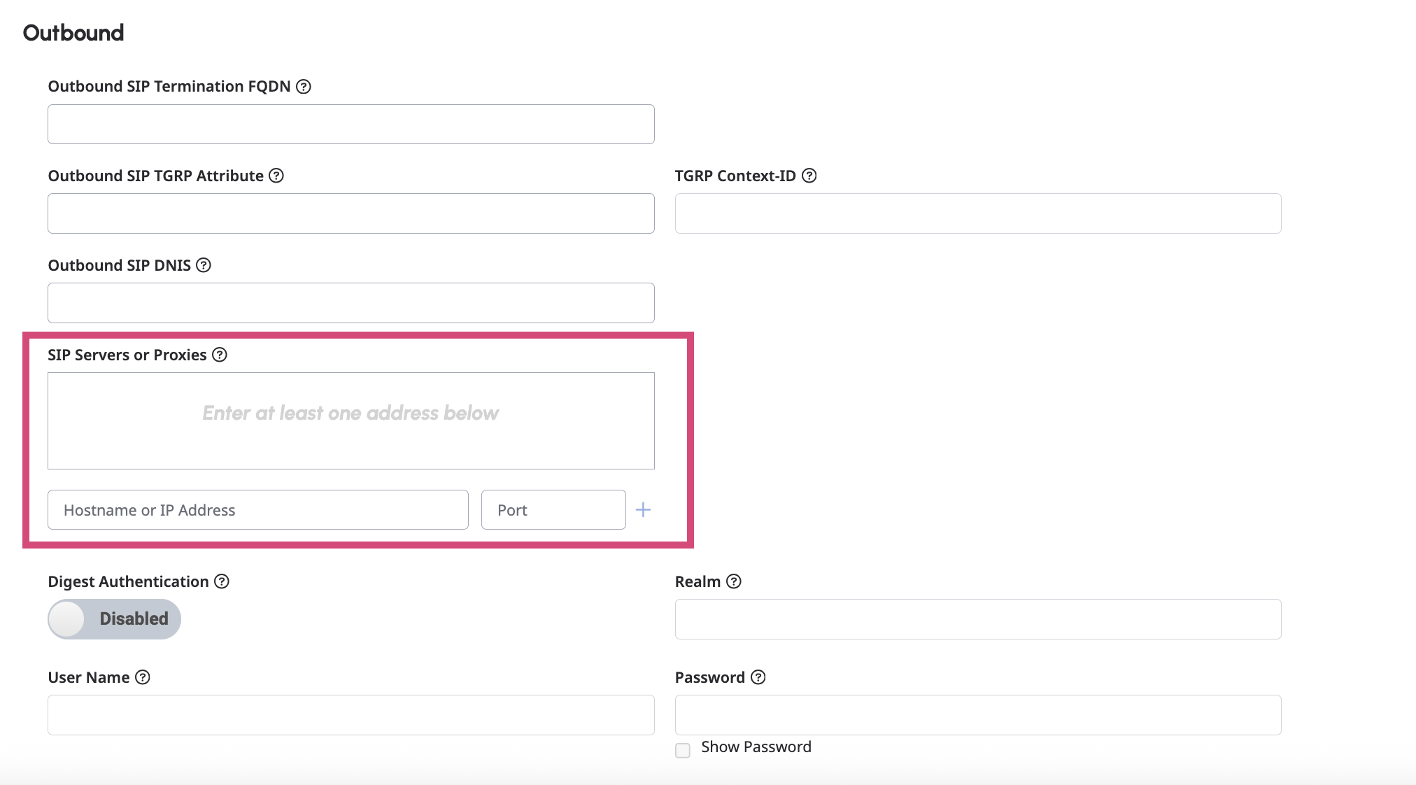Select the TGRP Context-ID text box
Viewport: 1416px width, 785px height.
[x=977, y=213]
